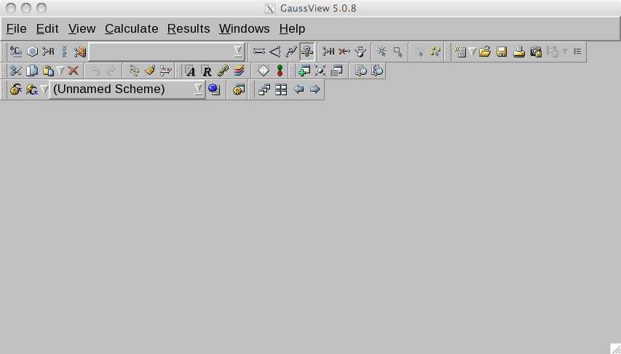The height and width of the screenshot is (354, 621).
Task: Open the Atom List Editor (A icon)
Action: pos(191,71)
